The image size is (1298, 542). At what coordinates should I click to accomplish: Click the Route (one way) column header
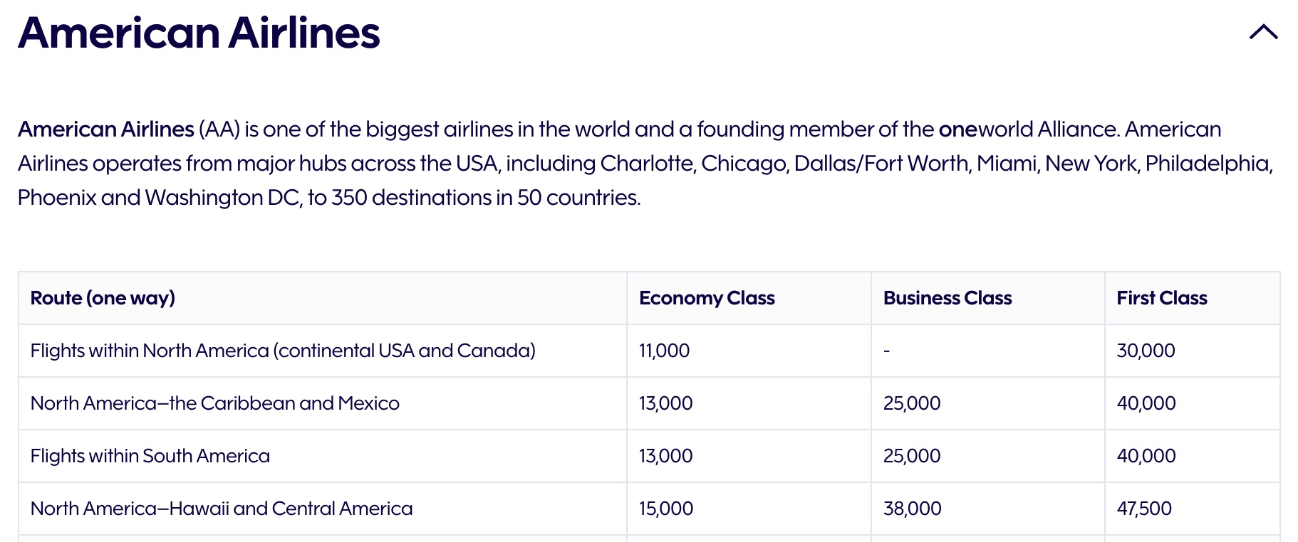(x=102, y=298)
